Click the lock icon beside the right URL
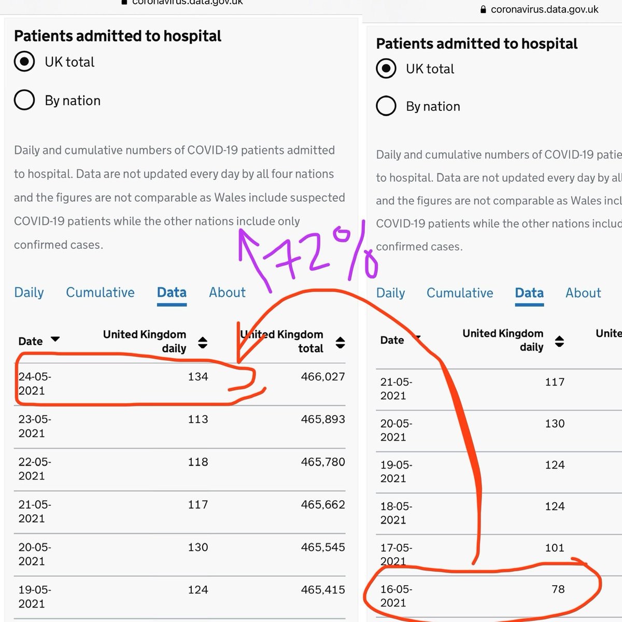622x622 pixels. click(x=483, y=9)
